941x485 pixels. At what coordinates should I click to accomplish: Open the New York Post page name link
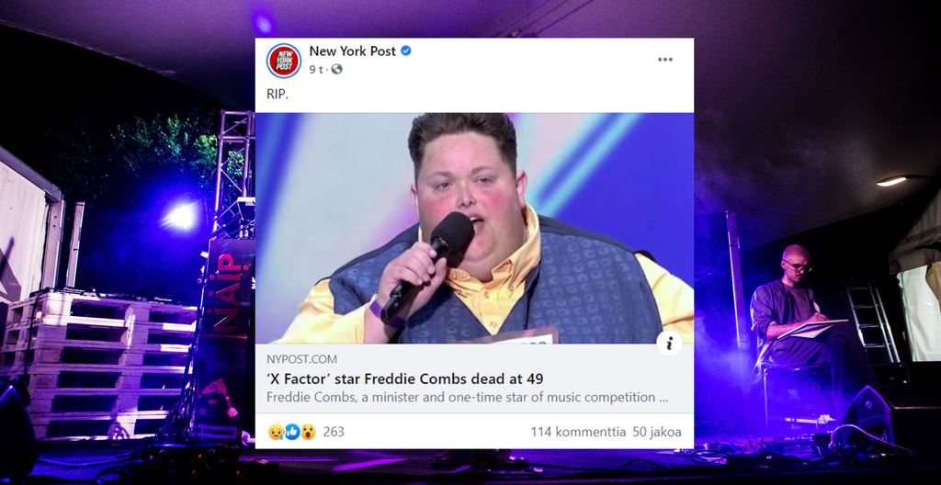pos(352,51)
